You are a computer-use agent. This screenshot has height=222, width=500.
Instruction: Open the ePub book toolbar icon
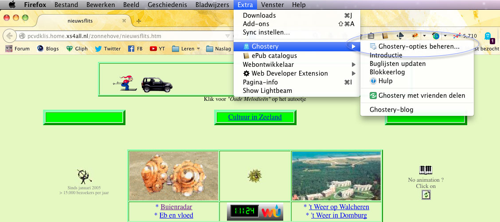coord(385,36)
